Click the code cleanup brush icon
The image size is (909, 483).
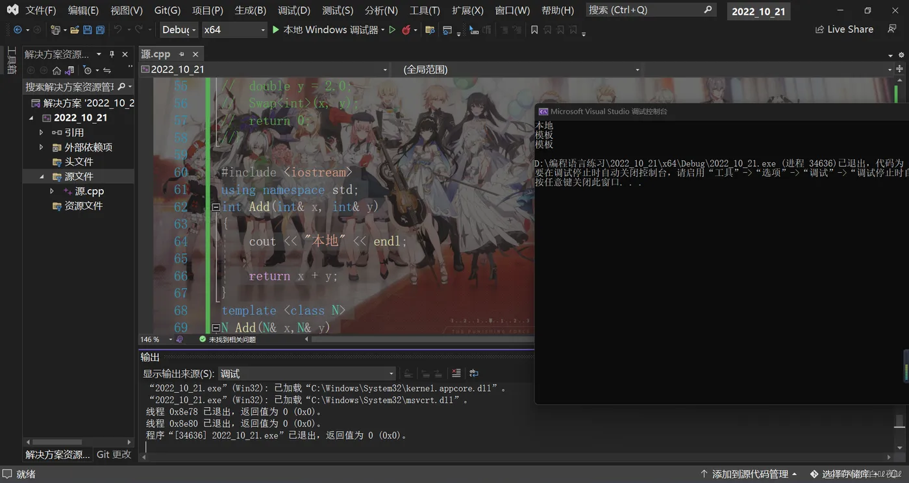point(180,340)
